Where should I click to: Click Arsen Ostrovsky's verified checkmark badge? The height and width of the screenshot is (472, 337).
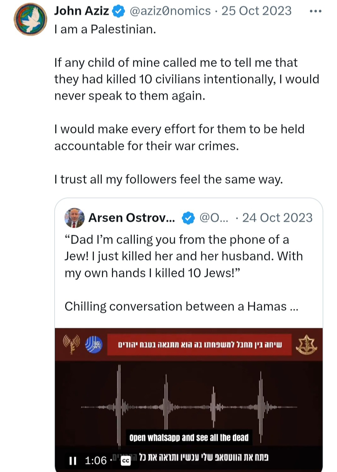(x=188, y=218)
